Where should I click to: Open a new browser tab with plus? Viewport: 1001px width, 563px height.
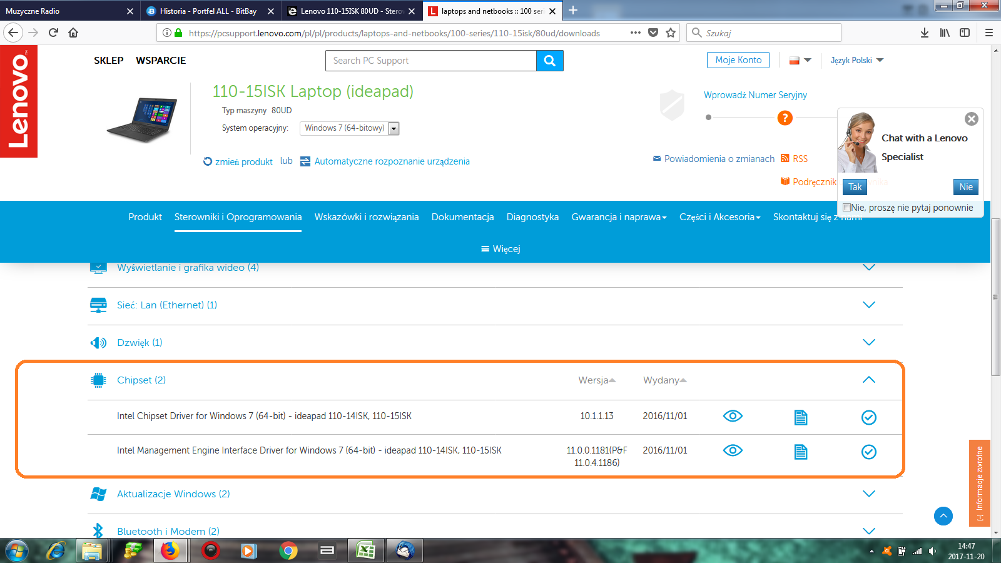click(572, 10)
